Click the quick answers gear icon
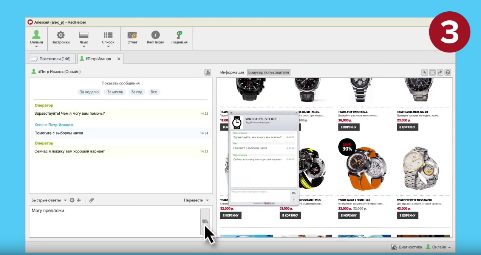The height and width of the screenshot is (255, 481). (72, 200)
